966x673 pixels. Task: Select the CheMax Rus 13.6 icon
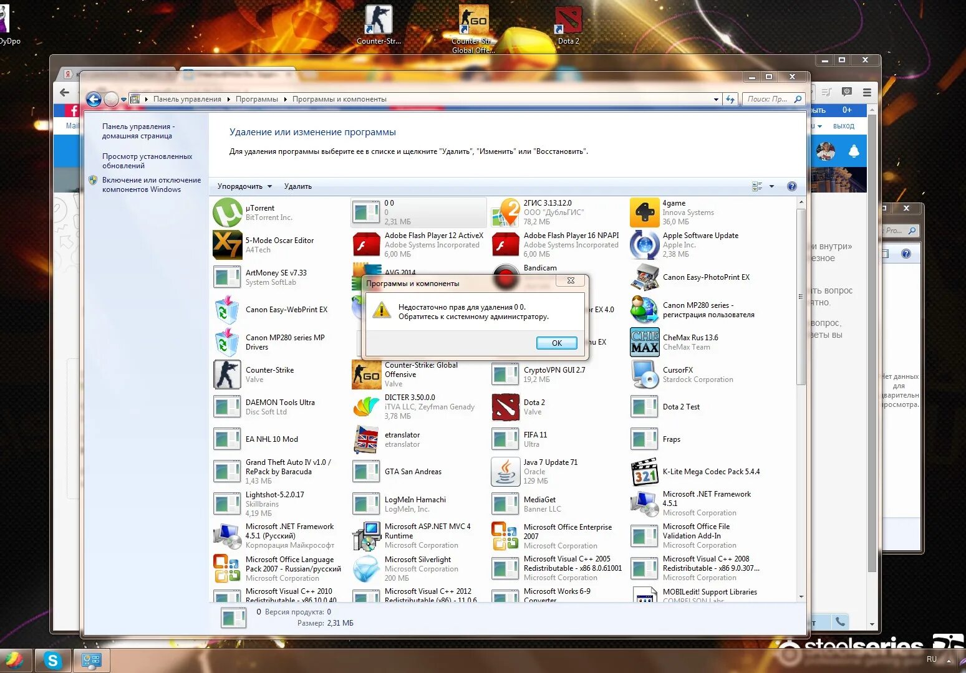(644, 342)
